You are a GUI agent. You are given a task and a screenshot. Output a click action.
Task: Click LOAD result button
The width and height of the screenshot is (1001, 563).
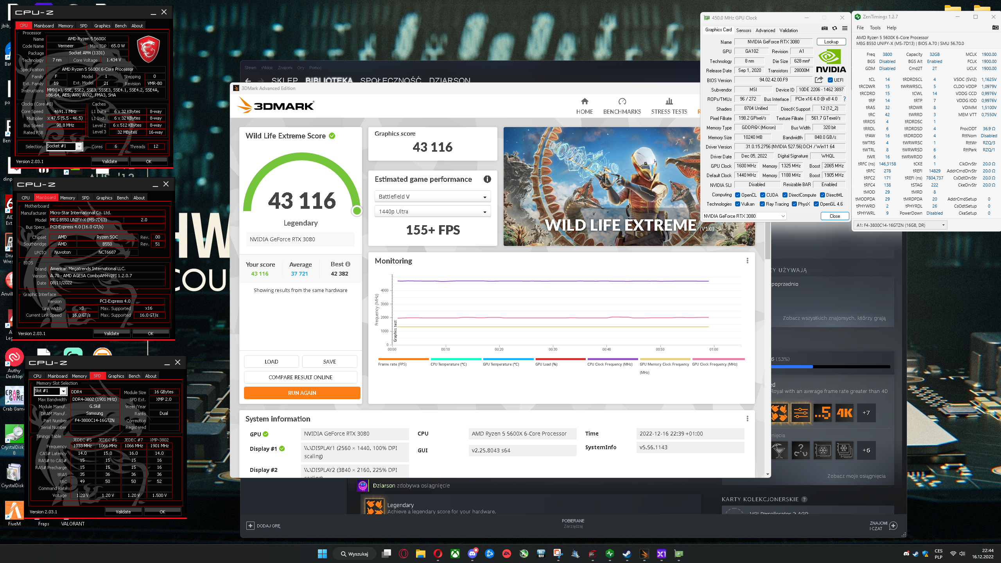tap(271, 362)
